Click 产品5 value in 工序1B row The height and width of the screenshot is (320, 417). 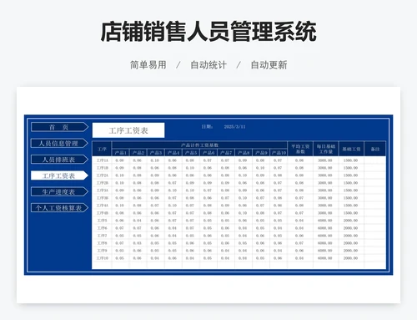[190, 168]
